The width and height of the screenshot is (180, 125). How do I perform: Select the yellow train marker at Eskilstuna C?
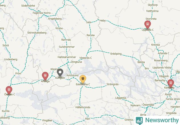point(83,79)
